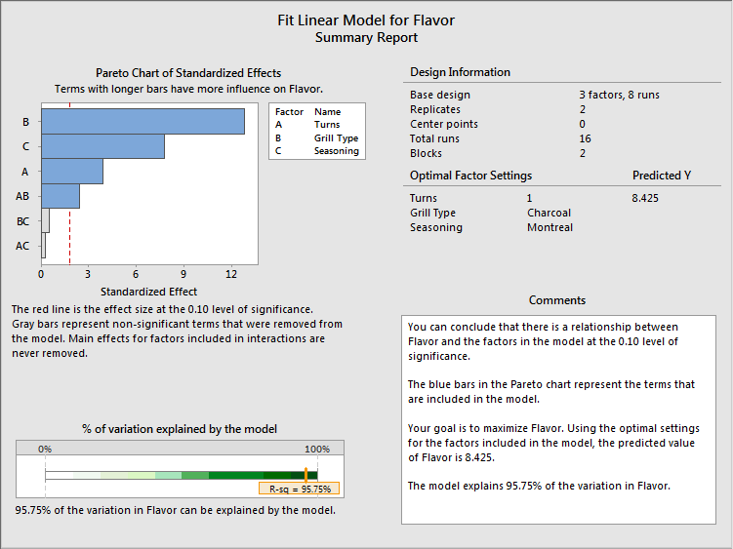Viewport: 733px width, 549px height.
Task: Click the 'Pareto Chart of Standardized Effects' heading
Action: (x=188, y=73)
